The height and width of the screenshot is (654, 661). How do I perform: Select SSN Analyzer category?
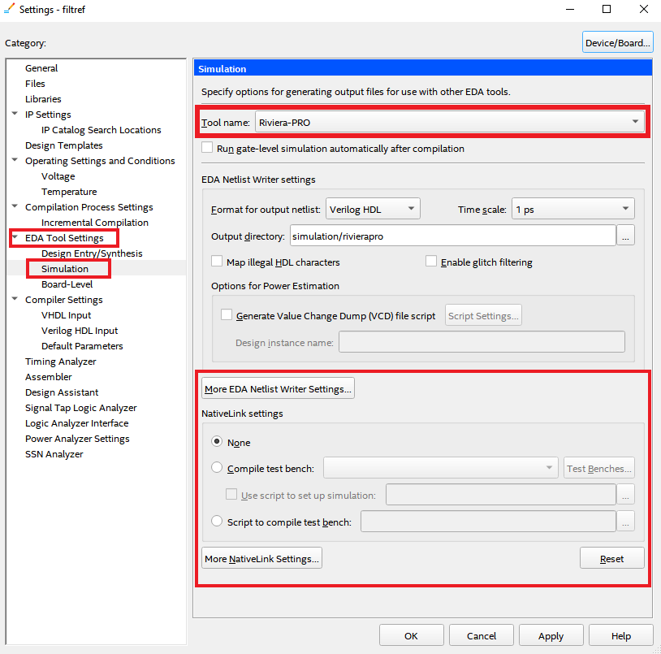click(x=54, y=454)
